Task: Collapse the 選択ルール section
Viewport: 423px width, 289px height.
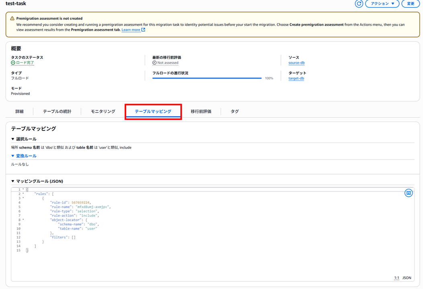Action: [24, 139]
